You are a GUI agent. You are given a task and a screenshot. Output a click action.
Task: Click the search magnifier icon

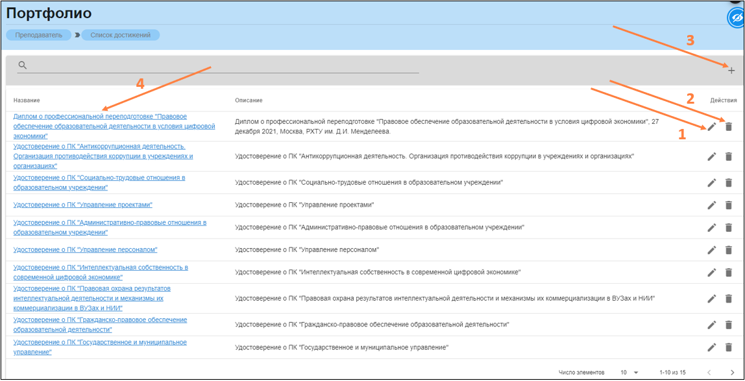click(x=23, y=65)
